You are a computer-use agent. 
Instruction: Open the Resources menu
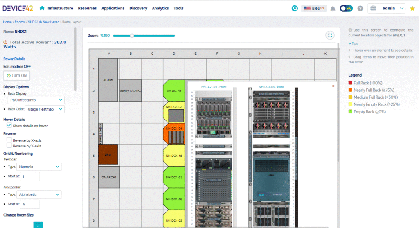tap(87, 8)
